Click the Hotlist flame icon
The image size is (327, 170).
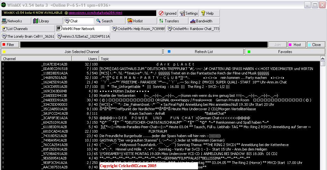pos(130,21)
